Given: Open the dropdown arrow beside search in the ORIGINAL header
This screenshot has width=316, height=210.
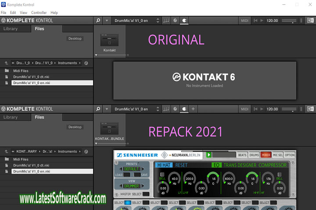Looking at the screenshot, I should click(107, 21).
